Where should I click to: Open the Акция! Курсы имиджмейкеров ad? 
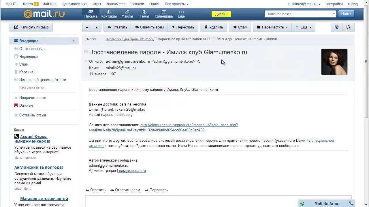32,139
